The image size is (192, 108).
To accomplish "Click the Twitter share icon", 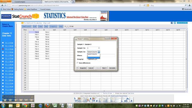I will click(175, 23).
